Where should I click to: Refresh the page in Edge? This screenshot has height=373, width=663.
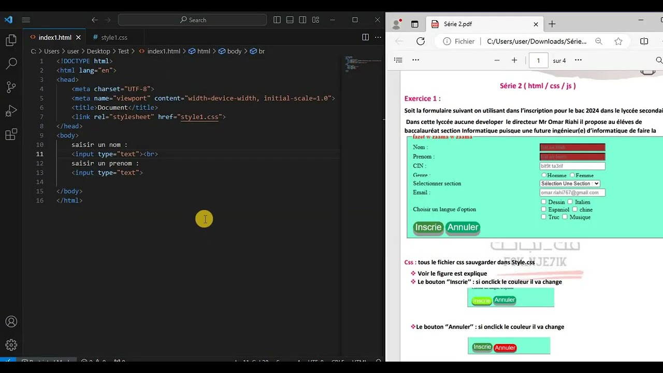(x=421, y=41)
